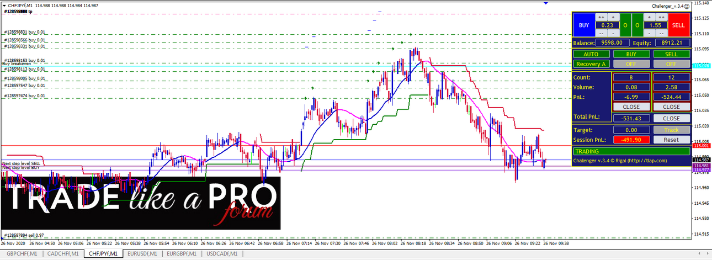
Task: Close sell positions with CLOSE under -524.44
Action: click(x=672, y=107)
